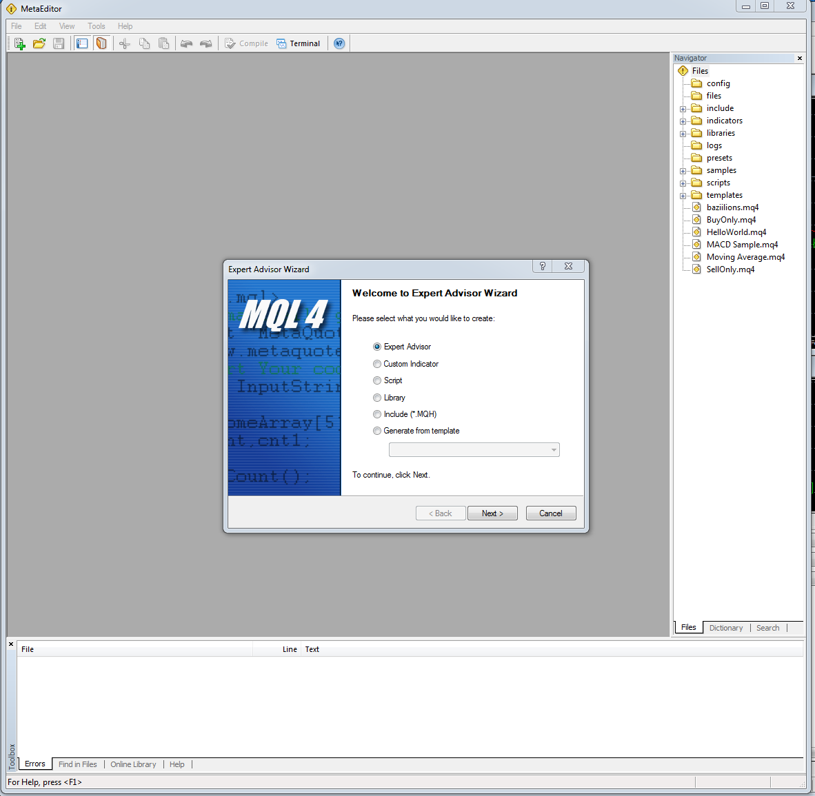The width and height of the screenshot is (815, 796).
Task: Choose the Script radio button
Action: (377, 380)
